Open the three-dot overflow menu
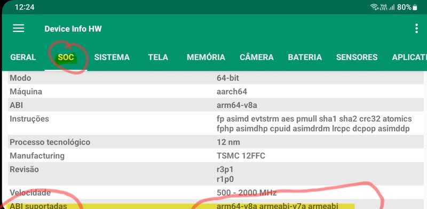 point(416,29)
